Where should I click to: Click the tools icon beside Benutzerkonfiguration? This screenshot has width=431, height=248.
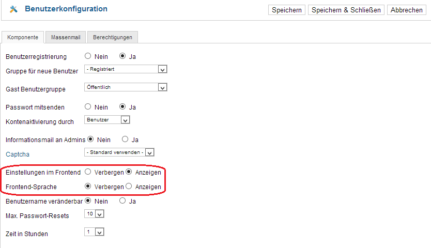click(x=13, y=9)
